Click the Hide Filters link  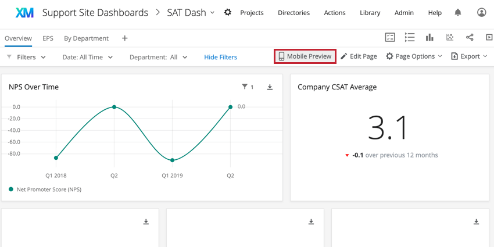(220, 57)
